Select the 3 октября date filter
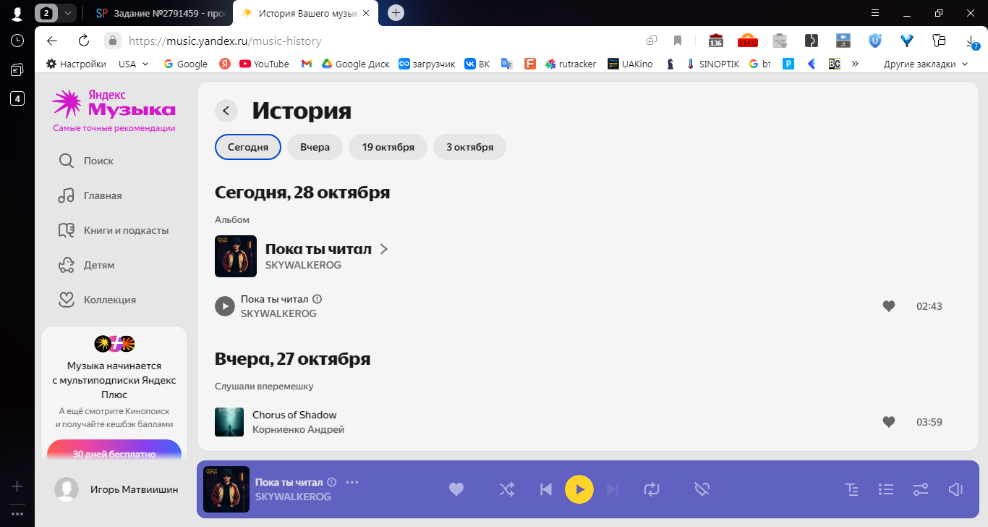Image resolution: width=988 pixels, height=527 pixels. (x=470, y=147)
